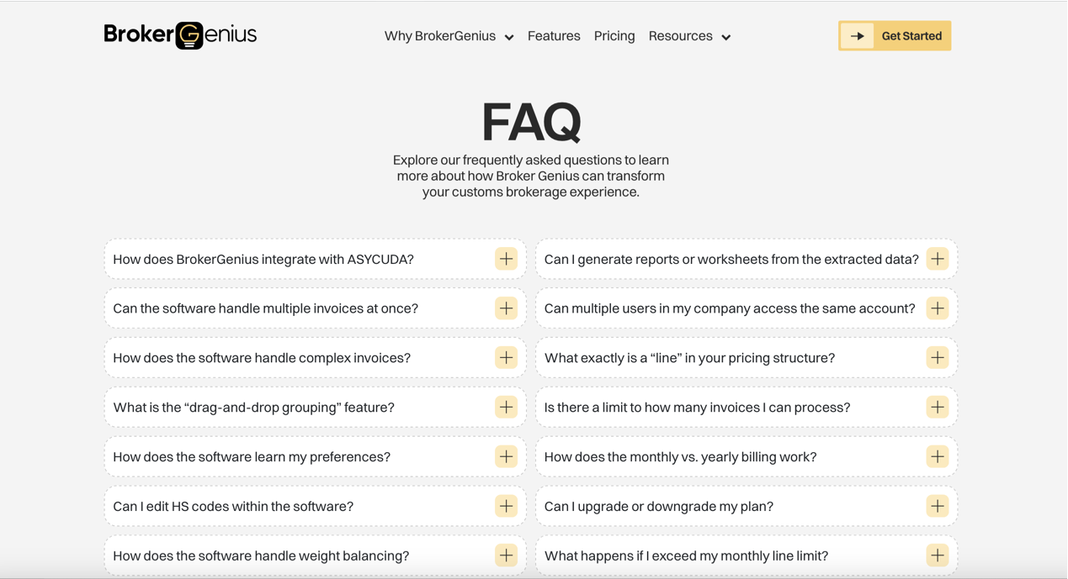Expand the Why BrokerGenius dropdown
Viewport: 1068px width, 579px height.
(x=449, y=36)
